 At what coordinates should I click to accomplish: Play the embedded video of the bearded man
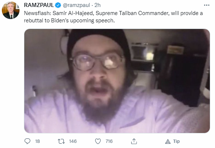[117, 81]
